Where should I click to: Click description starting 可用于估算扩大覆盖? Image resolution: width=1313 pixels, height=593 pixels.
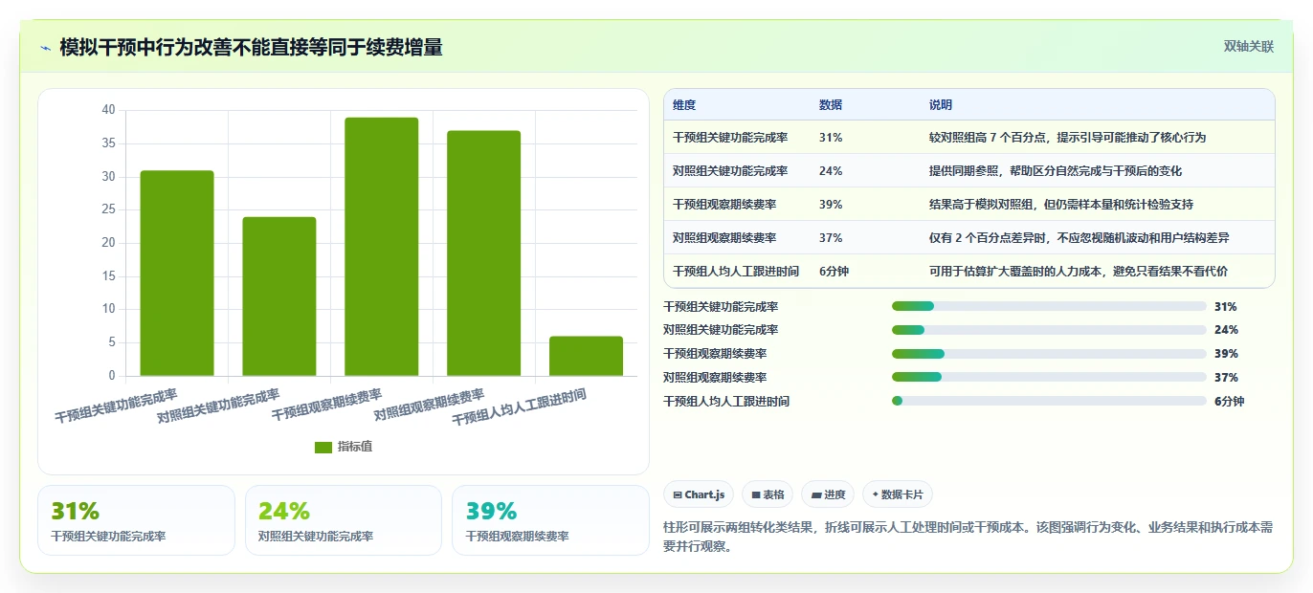pos(1079,272)
